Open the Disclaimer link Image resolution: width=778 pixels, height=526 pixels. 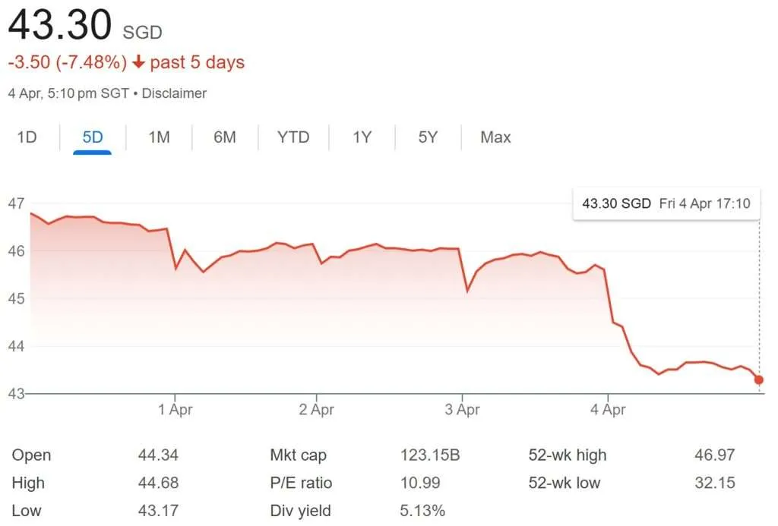point(173,93)
